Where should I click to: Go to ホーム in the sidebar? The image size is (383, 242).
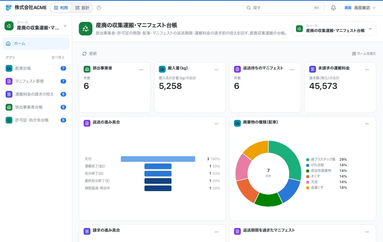tap(36, 43)
